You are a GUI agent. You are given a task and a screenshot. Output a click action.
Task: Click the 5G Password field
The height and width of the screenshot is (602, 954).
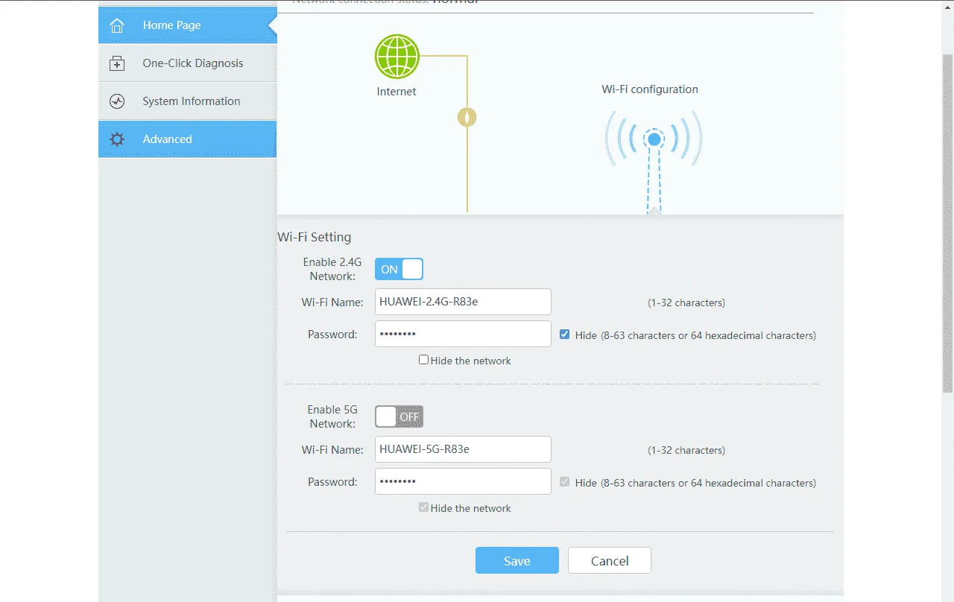pos(463,481)
